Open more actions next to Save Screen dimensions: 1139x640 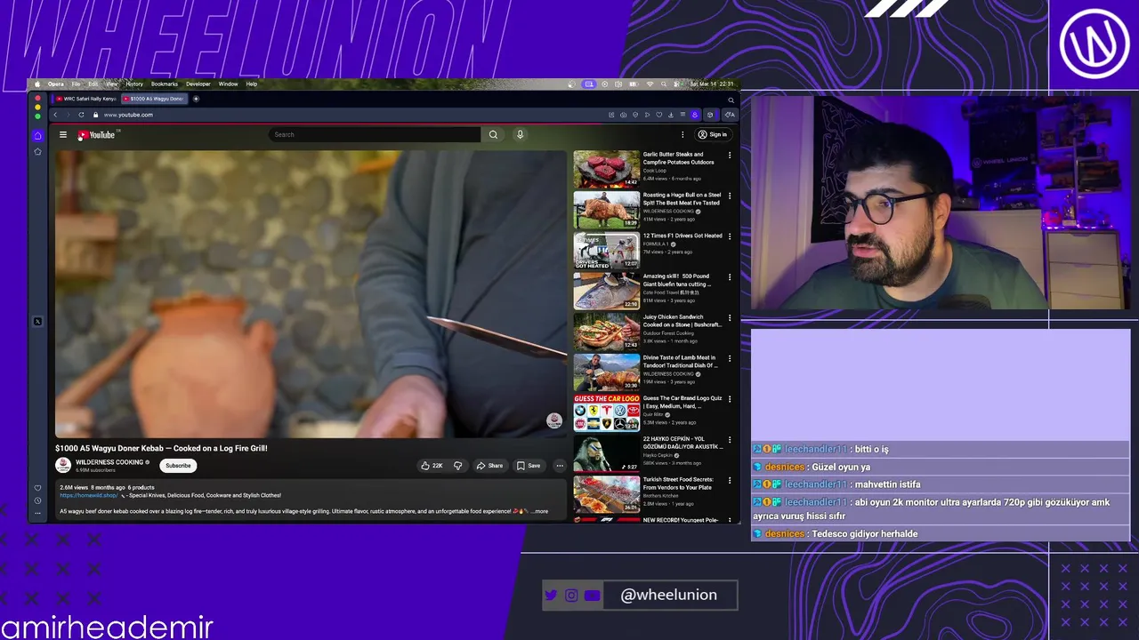(560, 466)
